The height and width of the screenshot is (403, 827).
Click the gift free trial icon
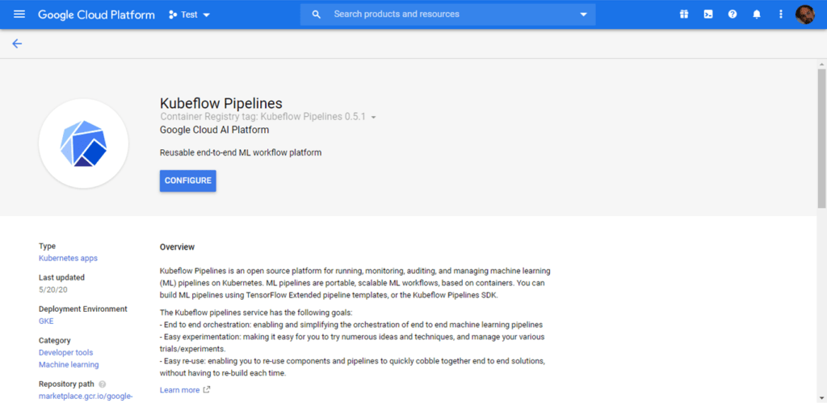pyautogui.click(x=684, y=15)
